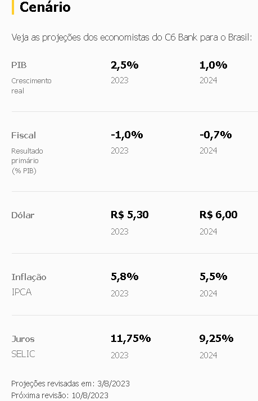Click the Próxima revisão date line

click(x=60, y=395)
